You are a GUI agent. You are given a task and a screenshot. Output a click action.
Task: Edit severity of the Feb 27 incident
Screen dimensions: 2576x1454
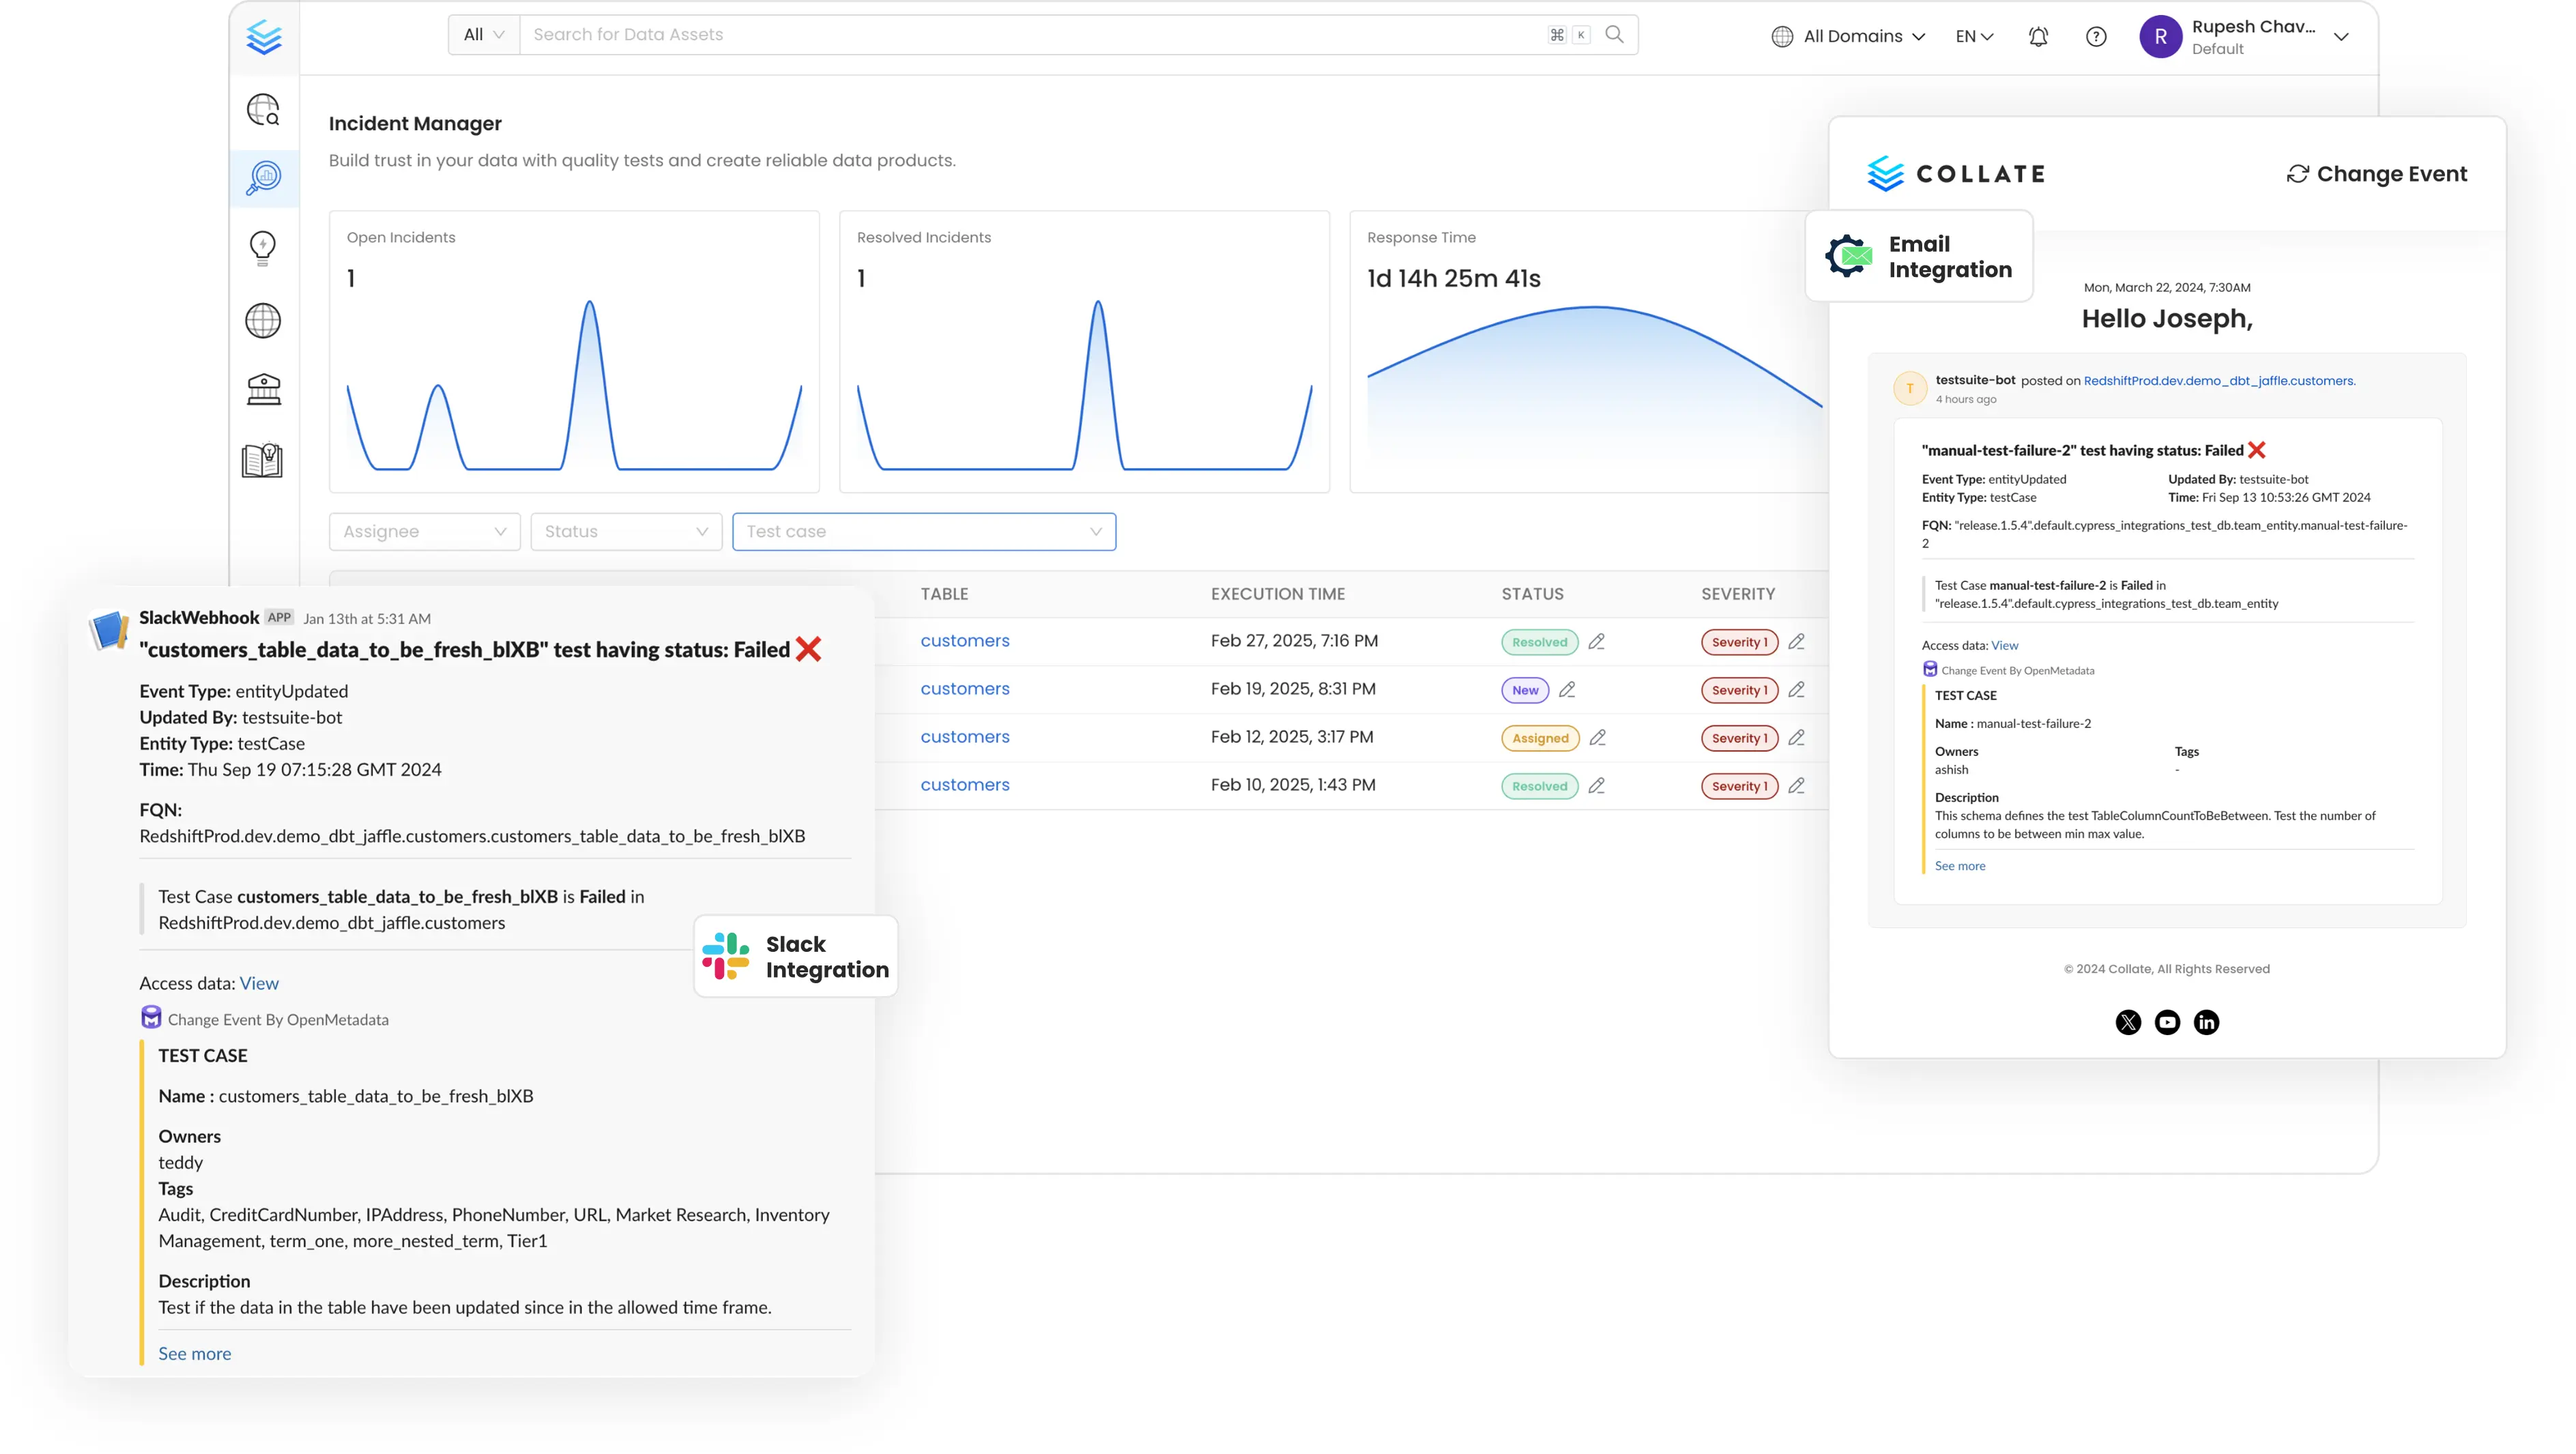[x=1796, y=642]
